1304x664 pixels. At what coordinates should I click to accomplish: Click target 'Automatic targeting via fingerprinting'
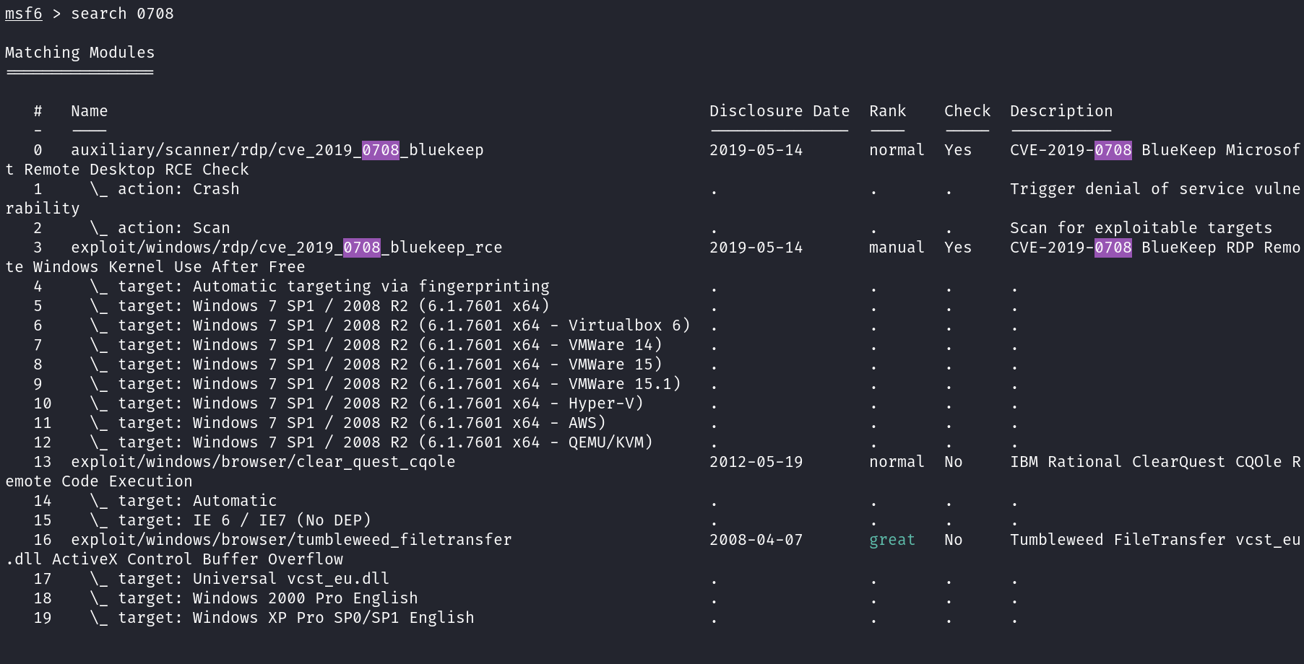click(x=333, y=287)
